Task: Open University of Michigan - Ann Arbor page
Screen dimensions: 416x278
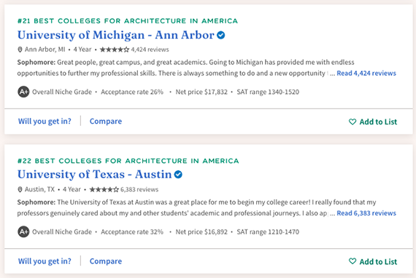Action: click(115, 35)
